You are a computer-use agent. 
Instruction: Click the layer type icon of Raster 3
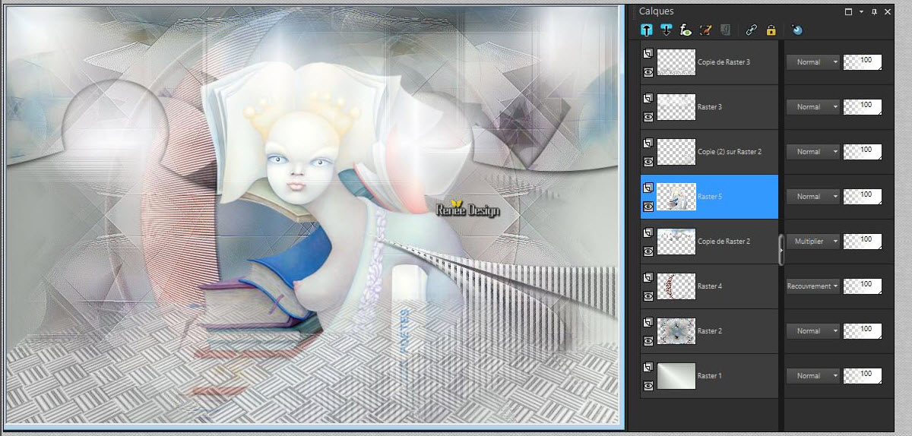[x=648, y=100]
